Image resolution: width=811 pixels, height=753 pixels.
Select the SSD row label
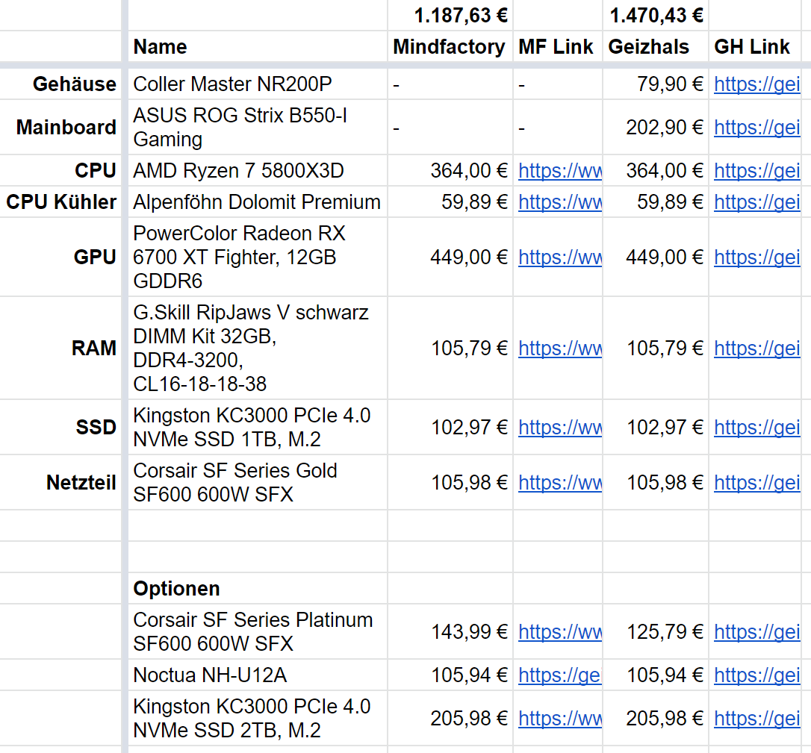[60, 428]
